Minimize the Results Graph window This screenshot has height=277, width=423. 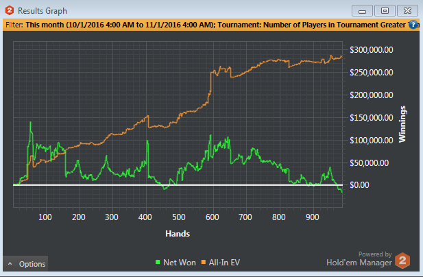tap(362, 11)
